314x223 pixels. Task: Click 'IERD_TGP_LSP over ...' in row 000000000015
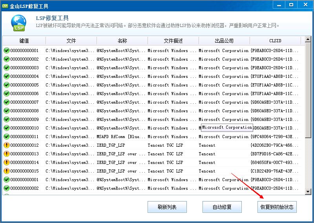click(121, 171)
